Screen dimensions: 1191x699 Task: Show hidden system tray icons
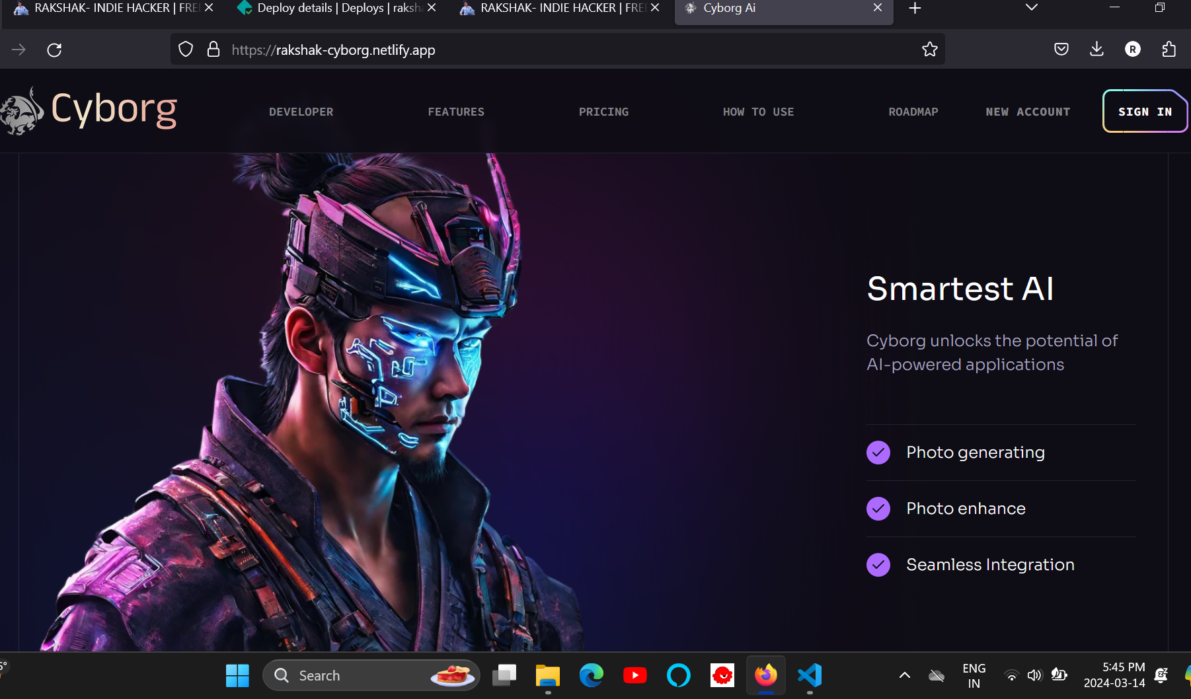[905, 675]
